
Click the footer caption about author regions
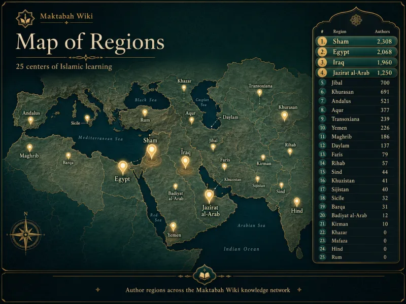coord(208,290)
